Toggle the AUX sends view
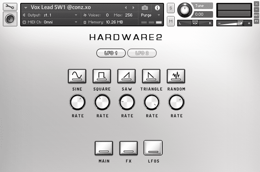260x172 pixels. coord(257,15)
